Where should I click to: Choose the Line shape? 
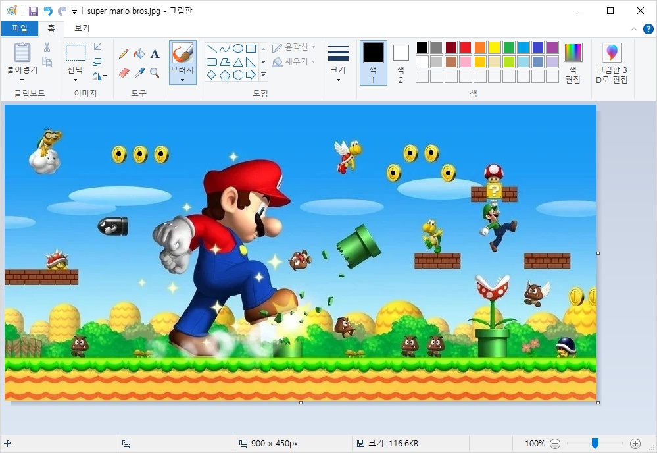(212, 48)
